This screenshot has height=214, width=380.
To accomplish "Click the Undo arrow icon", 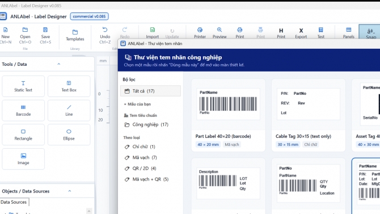I will (x=105, y=30).
